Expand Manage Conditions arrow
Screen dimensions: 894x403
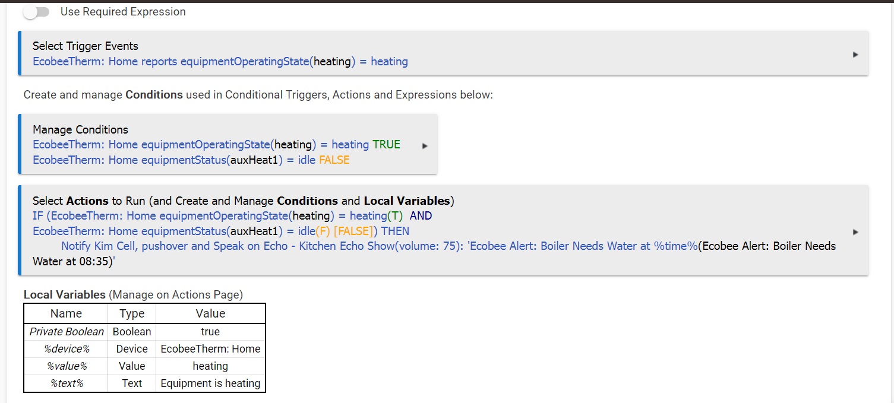[424, 145]
